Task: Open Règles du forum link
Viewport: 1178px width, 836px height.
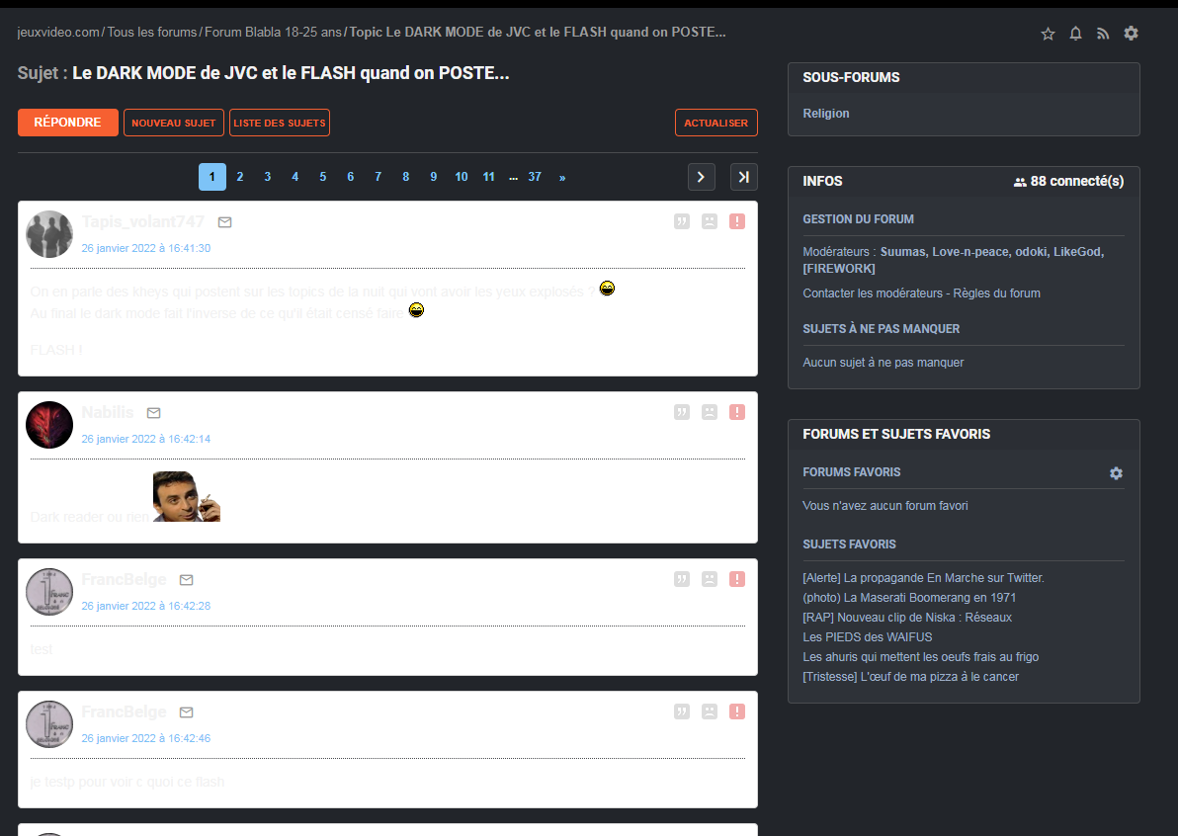Action: [x=997, y=293]
